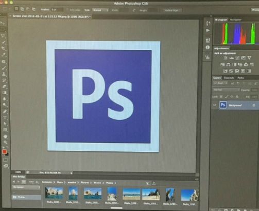Add an Invert adjustment
Image resolution: width=259 pixels, height=211 pixels.
[x=225, y=71]
